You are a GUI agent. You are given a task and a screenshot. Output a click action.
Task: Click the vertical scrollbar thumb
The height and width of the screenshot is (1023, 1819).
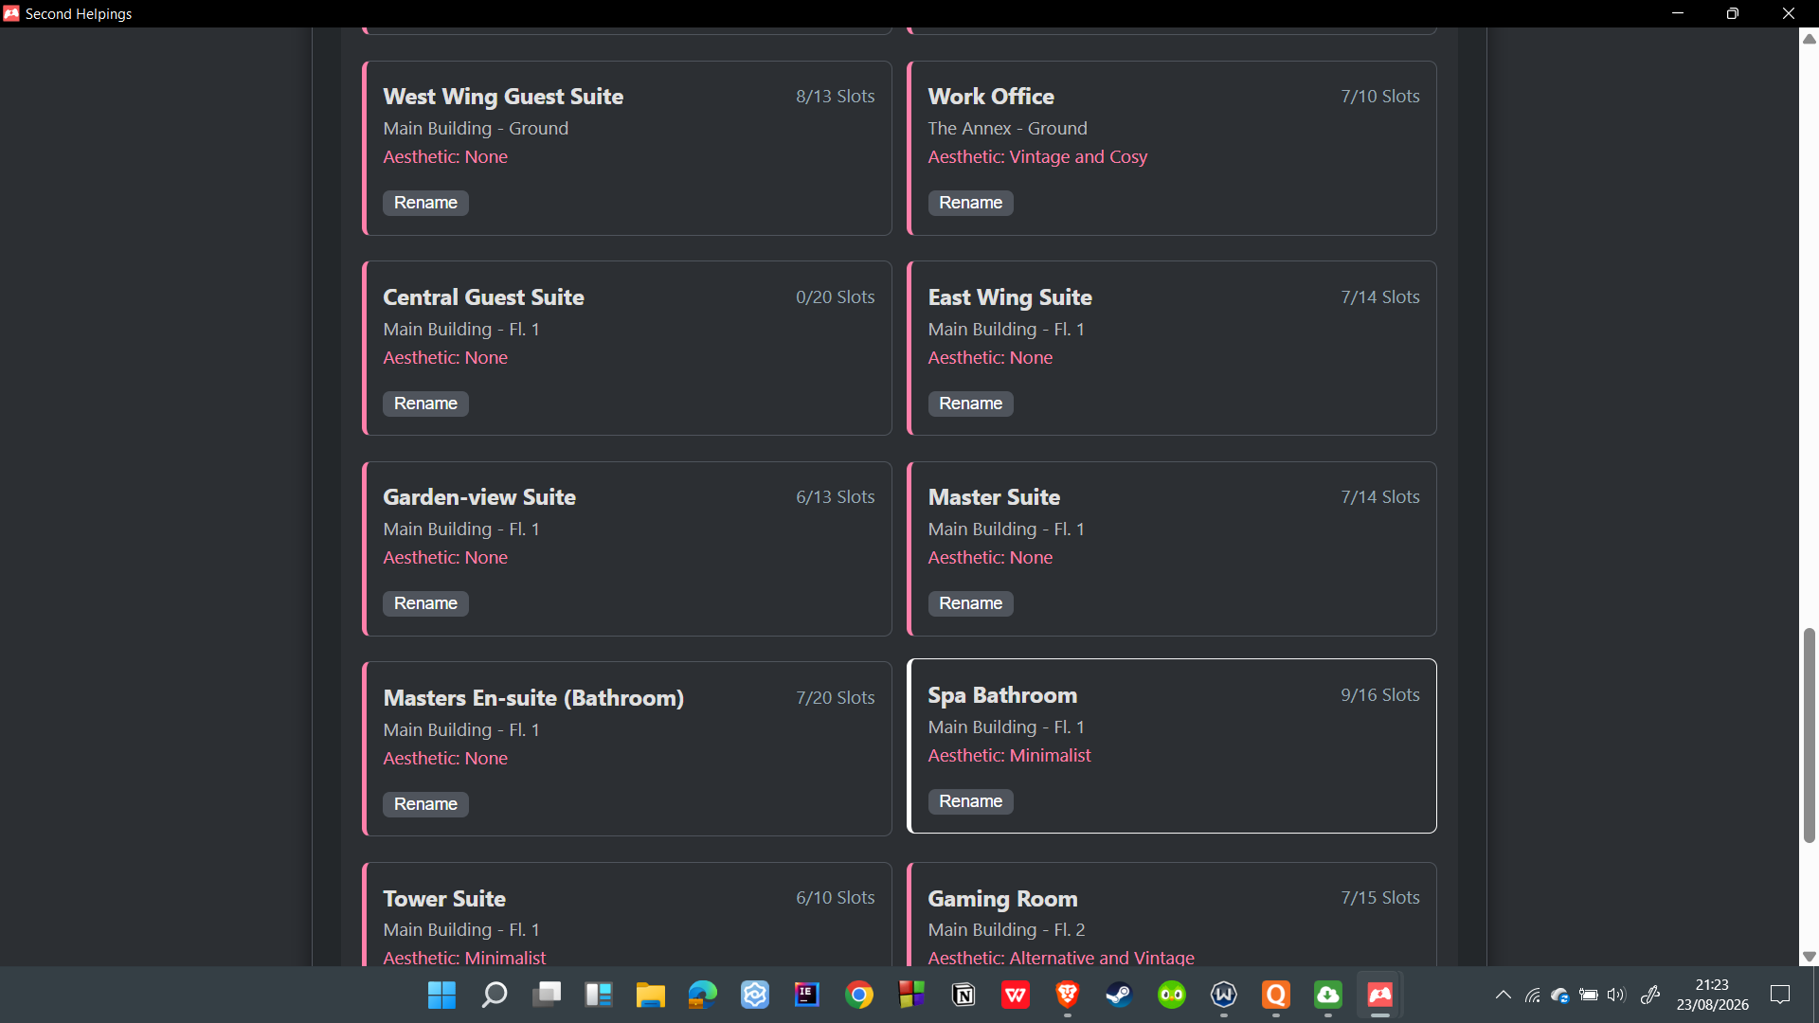(x=1810, y=735)
